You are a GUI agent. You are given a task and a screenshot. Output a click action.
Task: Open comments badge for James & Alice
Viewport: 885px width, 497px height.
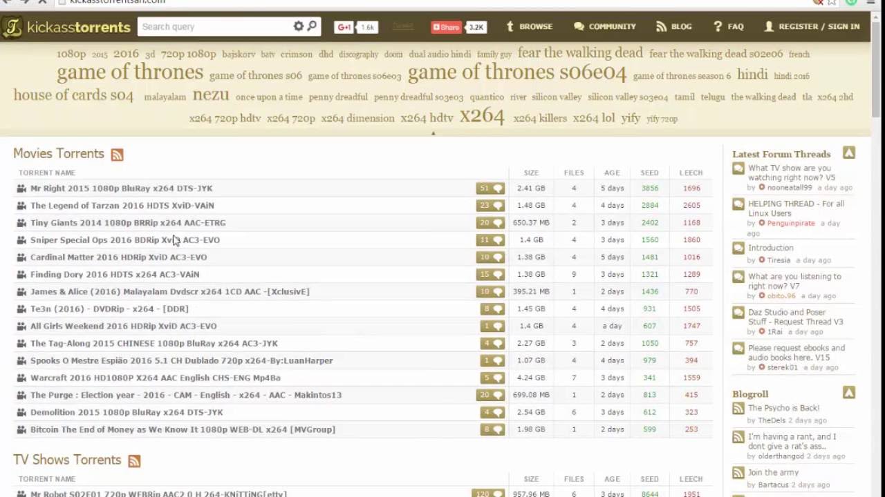click(x=490, y=291)
